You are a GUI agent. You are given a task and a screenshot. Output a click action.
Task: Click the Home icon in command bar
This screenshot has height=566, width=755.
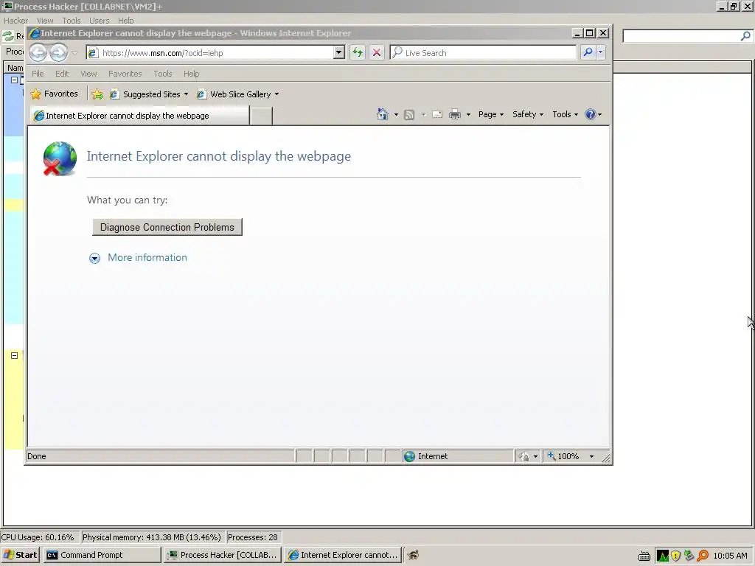383,114
